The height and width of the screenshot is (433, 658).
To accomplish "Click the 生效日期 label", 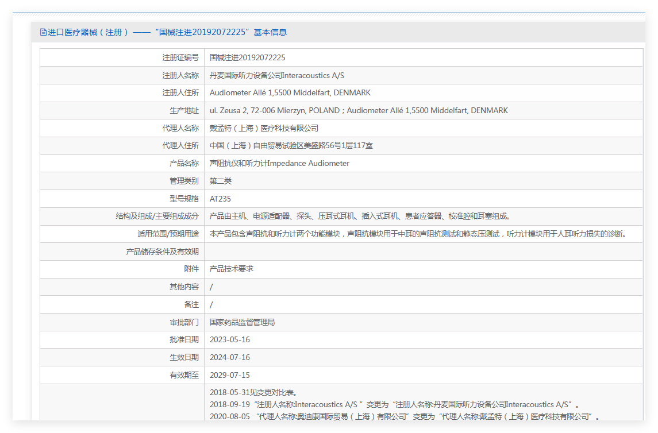I will [184, 358].
